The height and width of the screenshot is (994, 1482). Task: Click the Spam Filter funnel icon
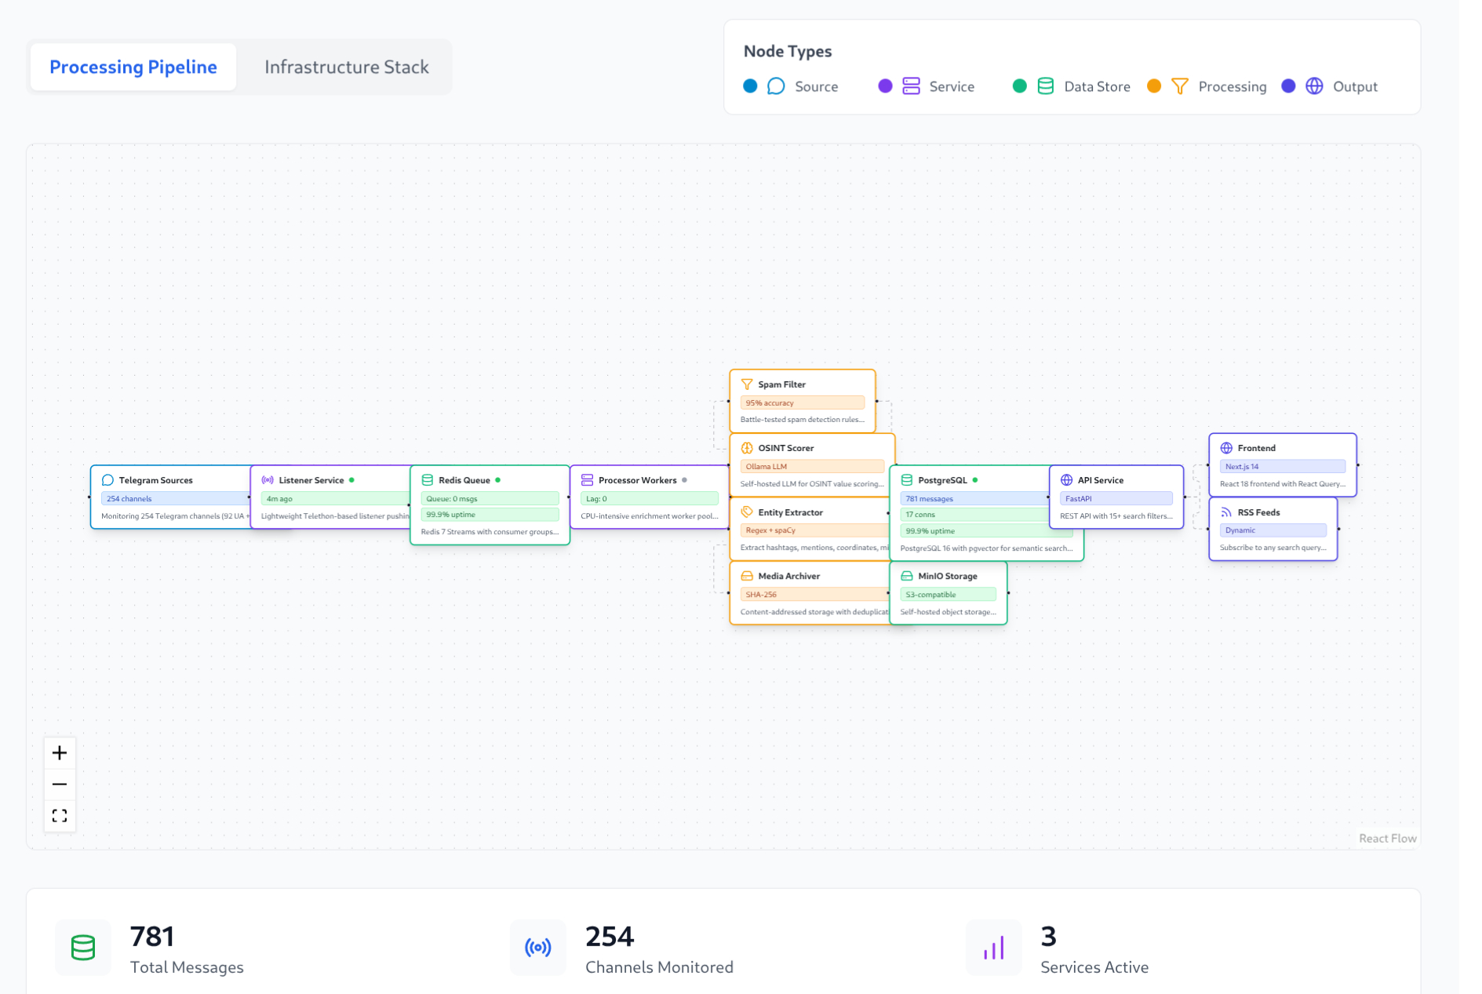click(747, 384)
